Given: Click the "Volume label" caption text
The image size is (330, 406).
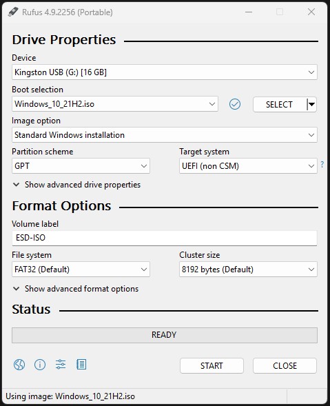Looking at the screenshot, I should click(x=35, y=224).
